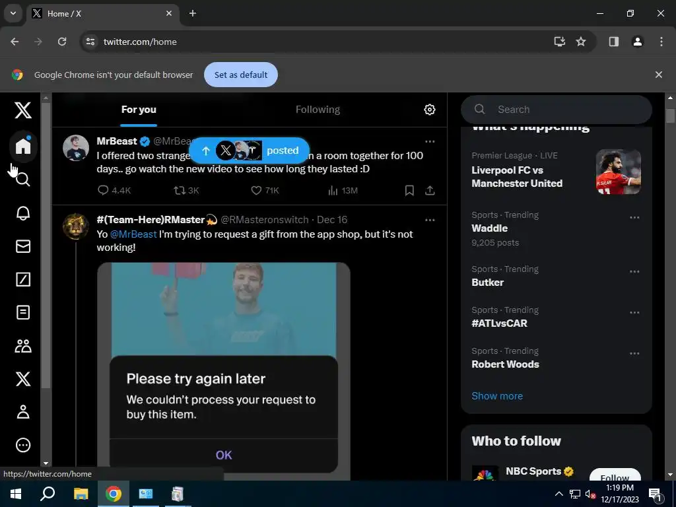Click the new posts 'posted' pill
676x507 pixels.
coord(249,151)
